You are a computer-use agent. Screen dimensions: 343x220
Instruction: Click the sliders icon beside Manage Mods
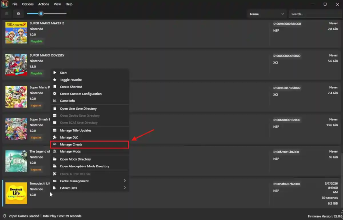(55, 151)
